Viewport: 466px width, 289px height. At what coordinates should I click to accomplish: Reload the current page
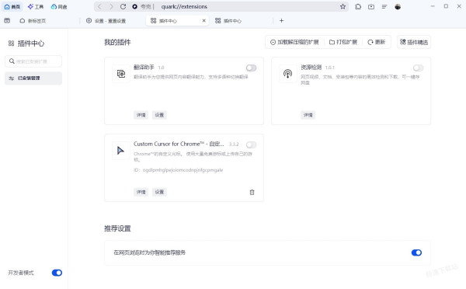[x=123, y=6]
